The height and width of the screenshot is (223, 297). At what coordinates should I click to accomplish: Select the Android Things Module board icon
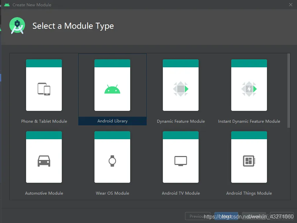pos(249,161)
